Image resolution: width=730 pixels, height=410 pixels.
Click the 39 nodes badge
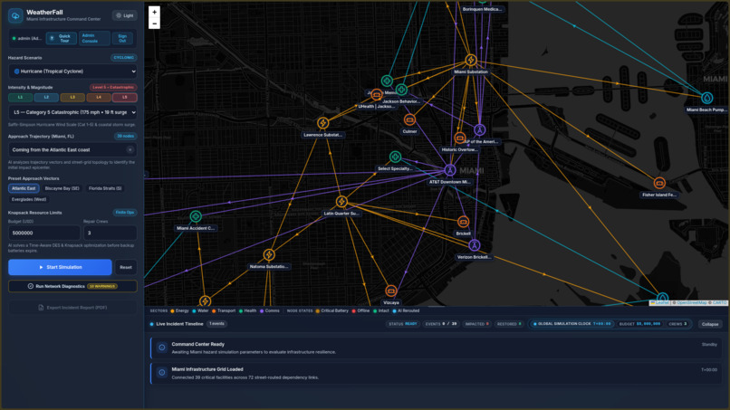(x=125, y=137)
